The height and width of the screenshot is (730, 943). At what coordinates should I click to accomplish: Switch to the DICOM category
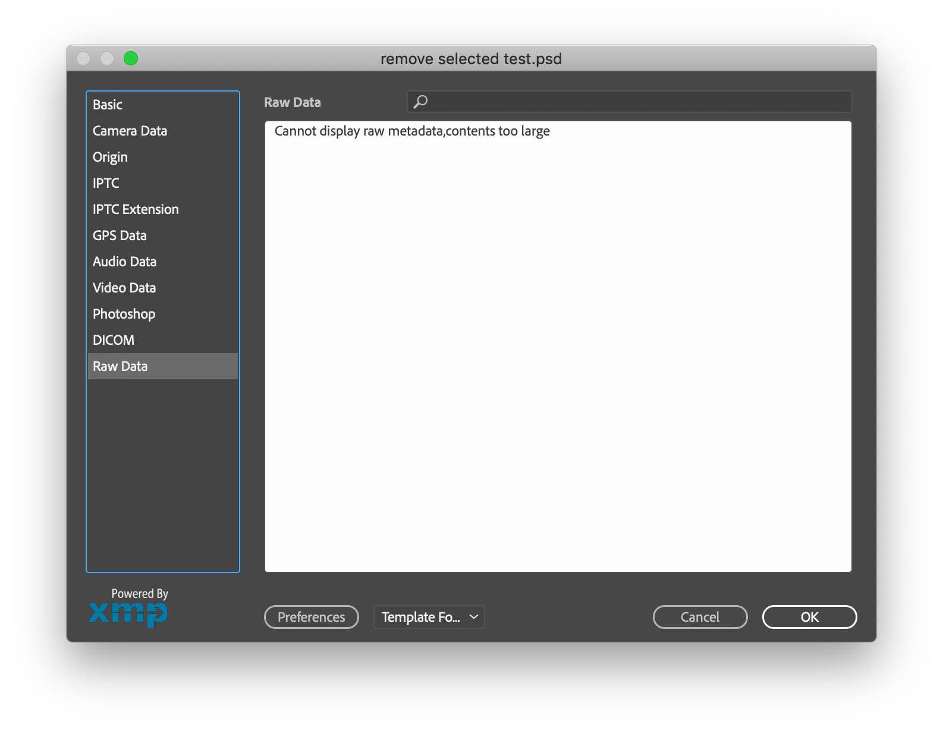[x=162, y=340]
